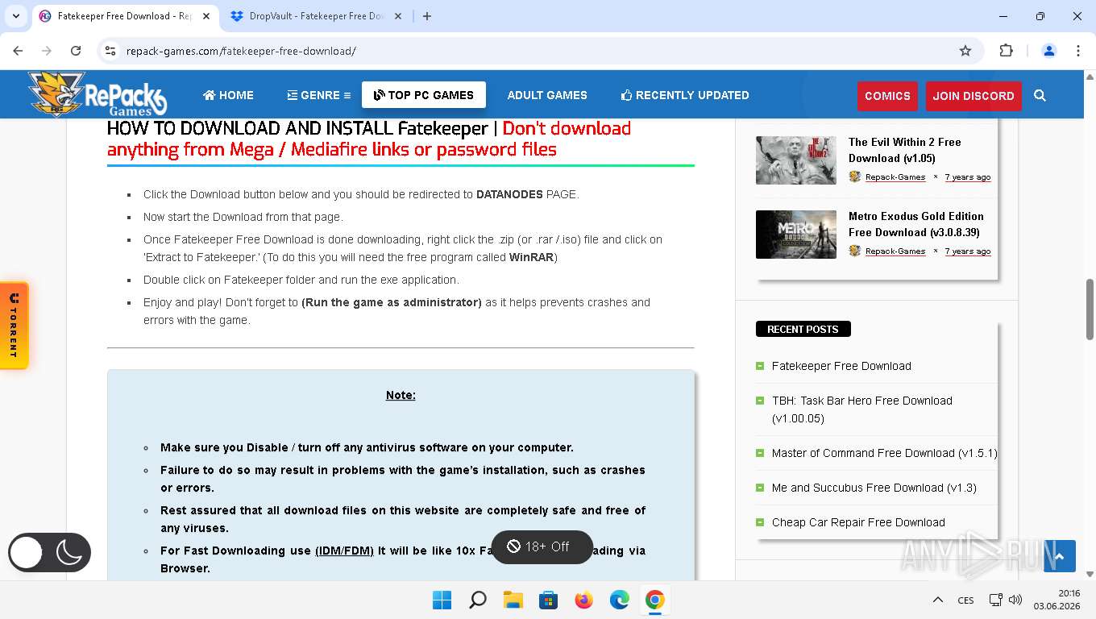Open the site search magnifier

click(x=1040, y=95)
